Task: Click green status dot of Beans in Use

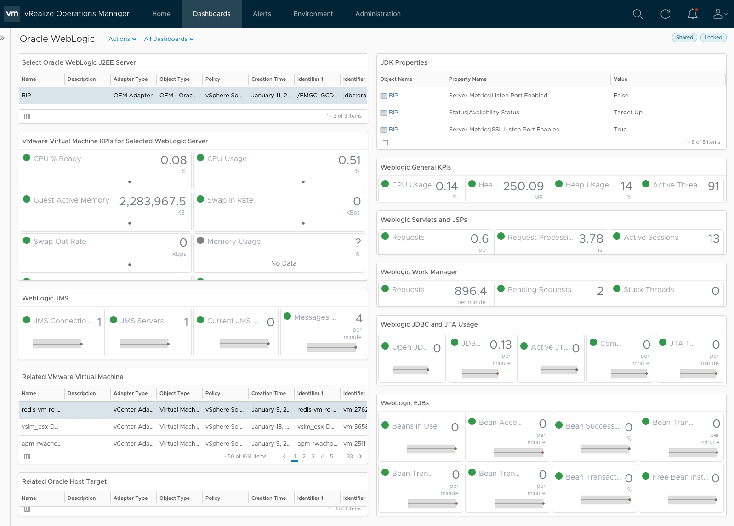Action: (x=385, y=425)
